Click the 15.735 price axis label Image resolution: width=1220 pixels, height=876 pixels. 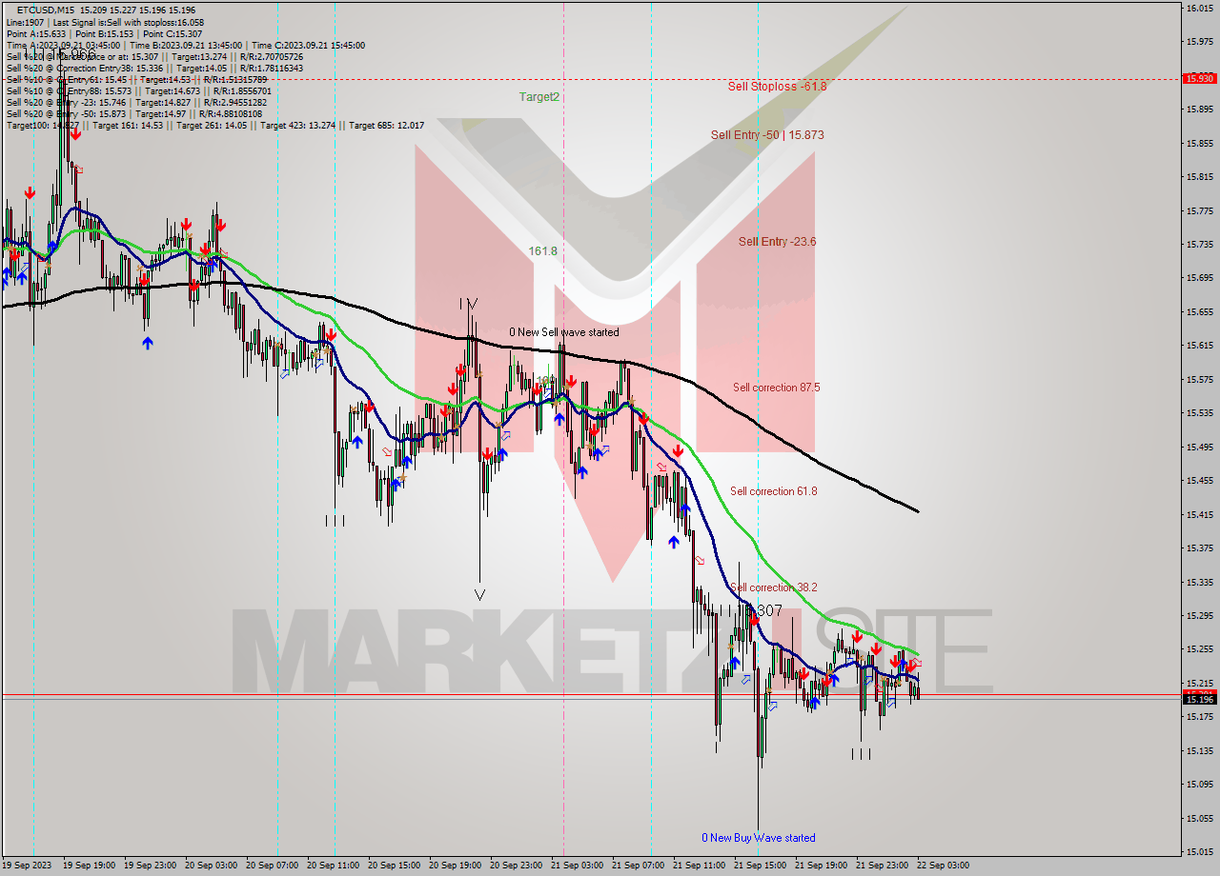pos(1198,244)
